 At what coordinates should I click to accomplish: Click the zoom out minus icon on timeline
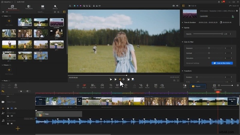point(219,85)
